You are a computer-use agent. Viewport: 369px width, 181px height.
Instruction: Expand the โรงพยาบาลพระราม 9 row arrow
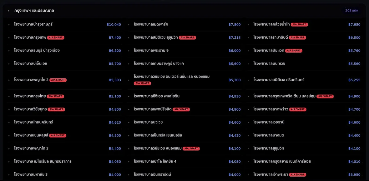[129, 50]
